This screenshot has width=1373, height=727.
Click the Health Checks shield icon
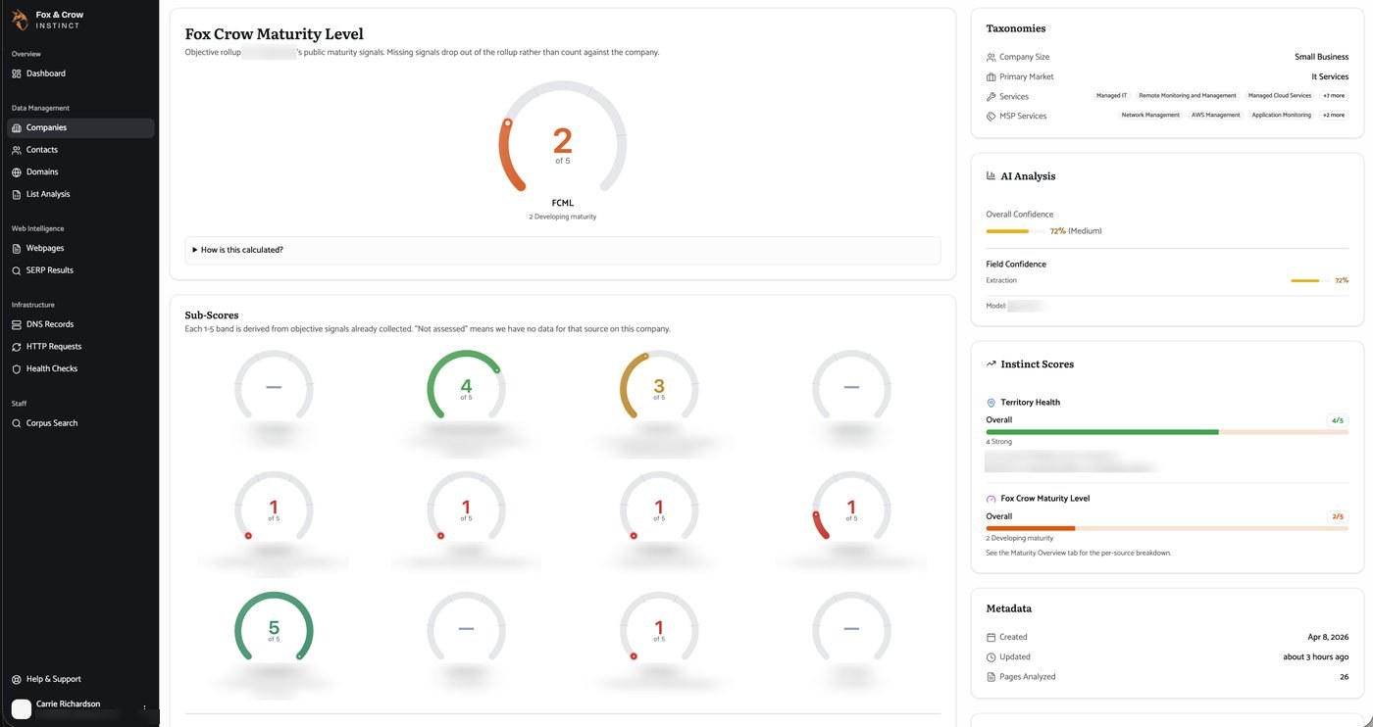(x=17, y=369)
